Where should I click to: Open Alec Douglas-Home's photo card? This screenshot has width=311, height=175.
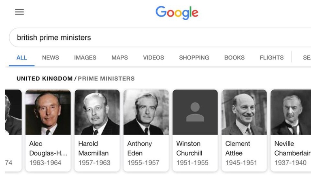(x=48, y=130)
